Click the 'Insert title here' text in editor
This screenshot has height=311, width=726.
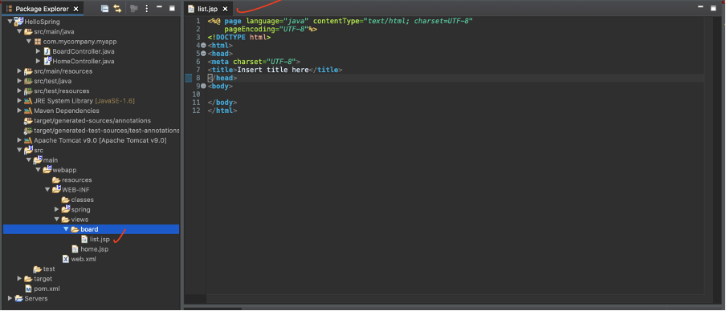273,70
